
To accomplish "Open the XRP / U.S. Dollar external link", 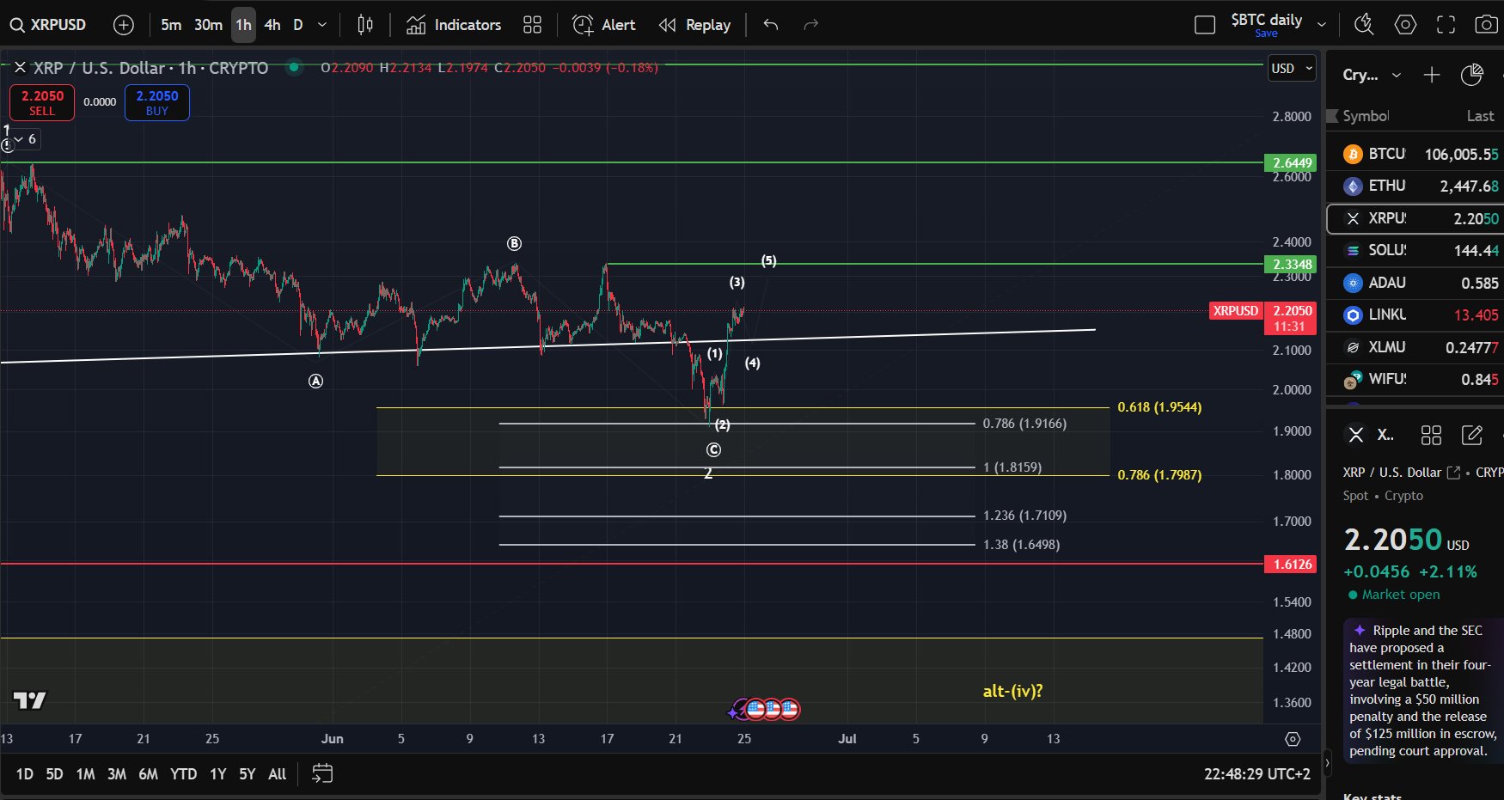I will pyautogui.click(x=1453, y=473).
